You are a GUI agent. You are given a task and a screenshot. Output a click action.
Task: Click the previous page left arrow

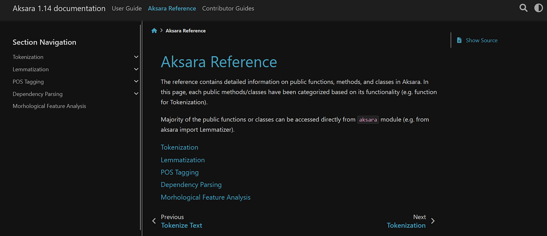point(154,221)
